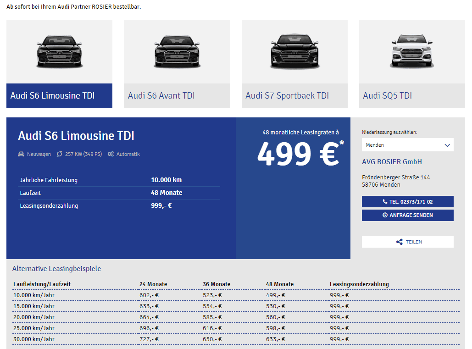Click the TEILEN share button
Screen dimensions: 472x349
[408, 242]
